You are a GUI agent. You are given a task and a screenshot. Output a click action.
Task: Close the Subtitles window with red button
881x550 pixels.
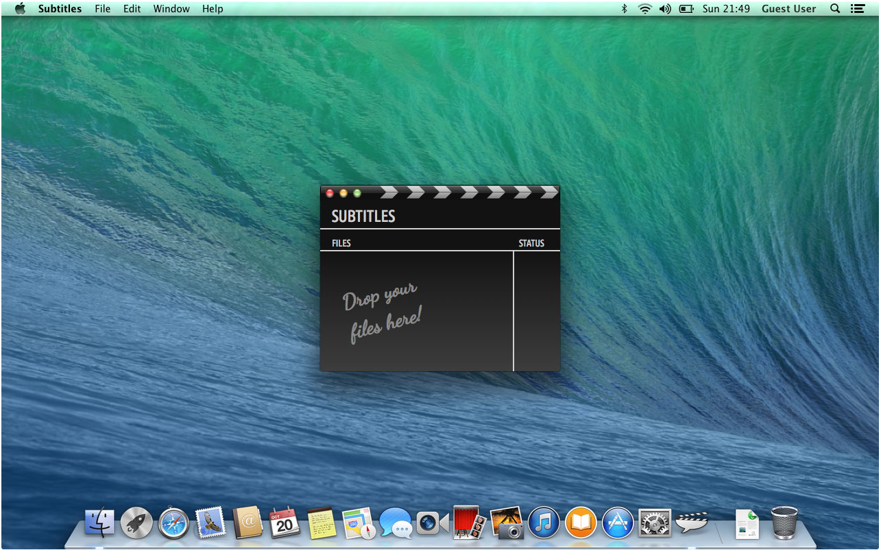click(x=330, y=193)
